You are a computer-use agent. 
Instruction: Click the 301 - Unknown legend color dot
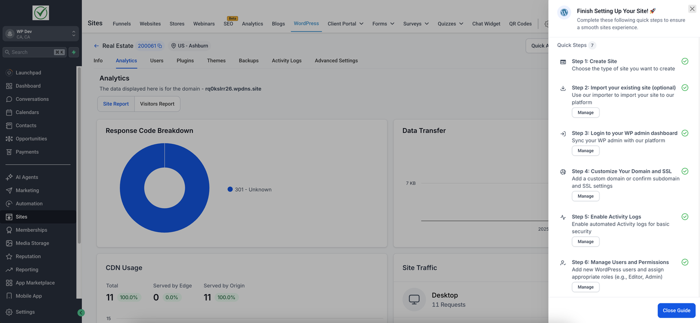pos(230,189)
